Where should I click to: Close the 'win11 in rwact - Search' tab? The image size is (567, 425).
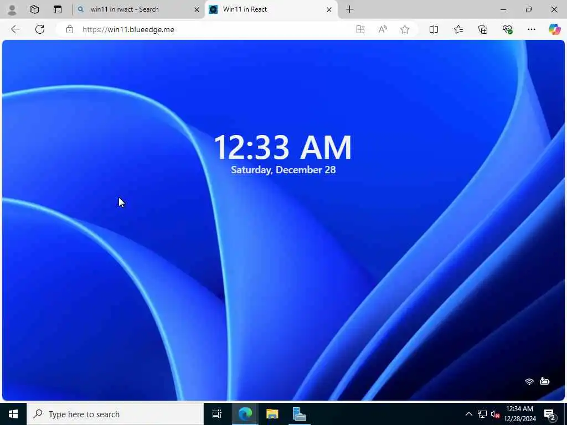click(x=197, y=10)
